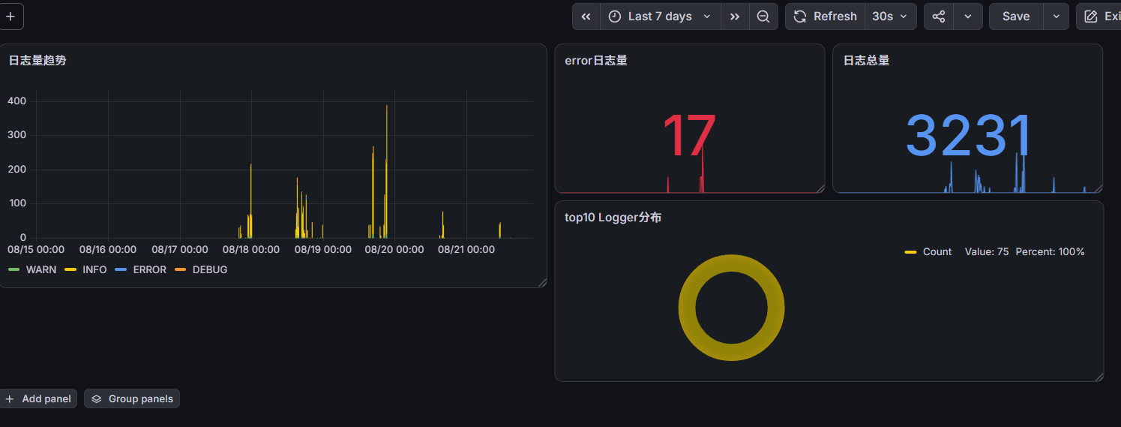This screenshot has width=1121, height=427.
Task: Refresh the dashboard
Action: click(x=825, y=17)
